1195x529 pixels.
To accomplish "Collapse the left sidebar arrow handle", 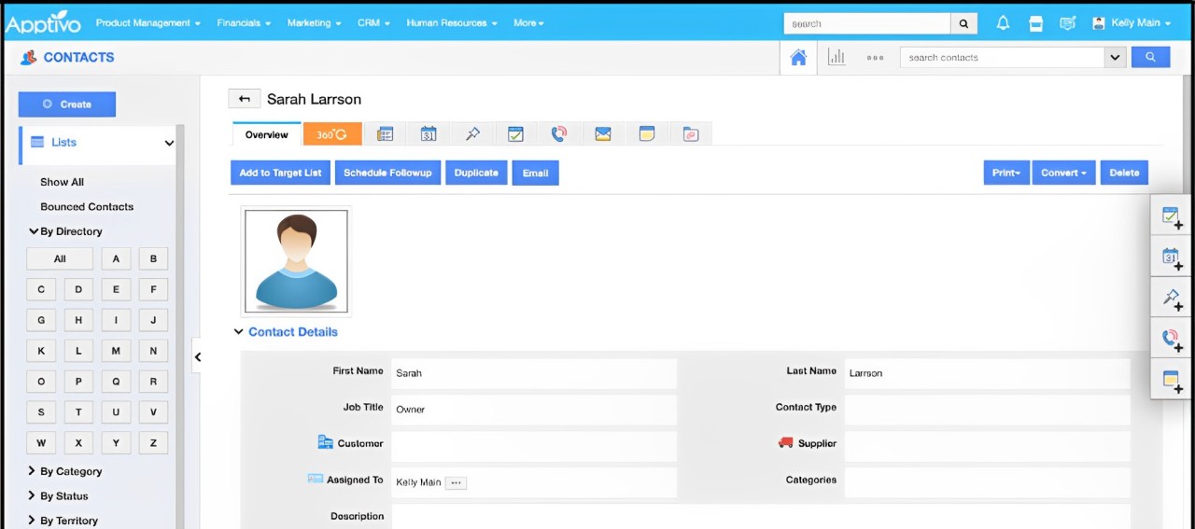I will 197,356.
